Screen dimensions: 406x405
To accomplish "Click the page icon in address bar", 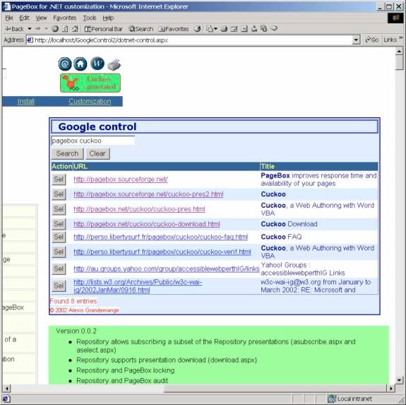I will pyautogui.click(x=30, y=40).
